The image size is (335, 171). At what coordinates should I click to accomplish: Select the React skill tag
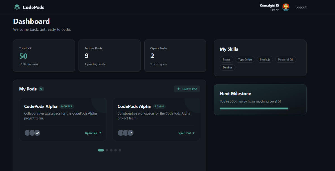226,60
